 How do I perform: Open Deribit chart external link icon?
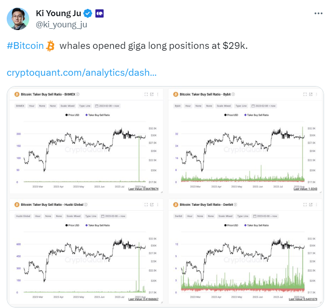tap(311, 204)
